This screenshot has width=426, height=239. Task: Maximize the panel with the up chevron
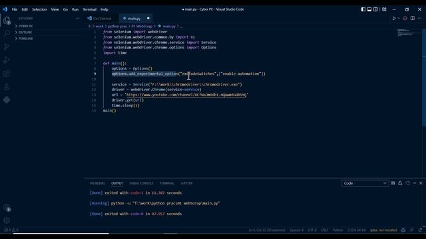(x=415, y=183)
